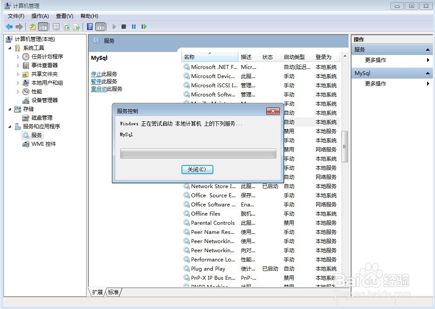Image resolution: width=435 pixels, height=309 pixels.
Task: Click 暂停 service link
Action: [x=96, y=82]
